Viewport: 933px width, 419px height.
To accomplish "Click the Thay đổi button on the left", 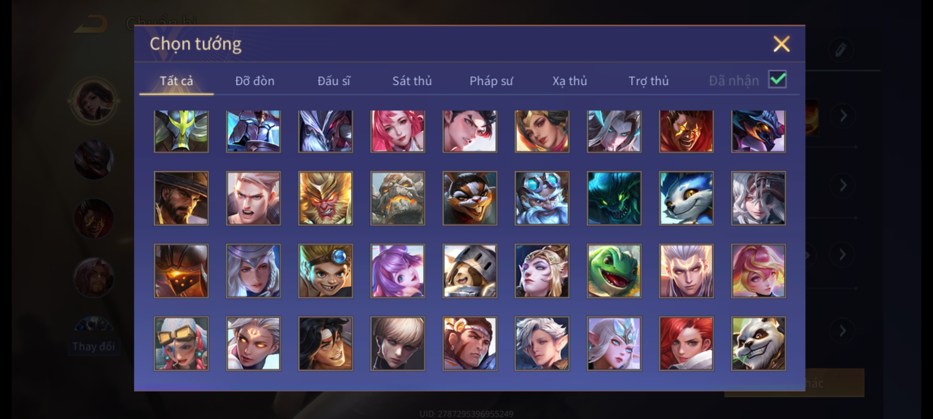I will 94,346.
